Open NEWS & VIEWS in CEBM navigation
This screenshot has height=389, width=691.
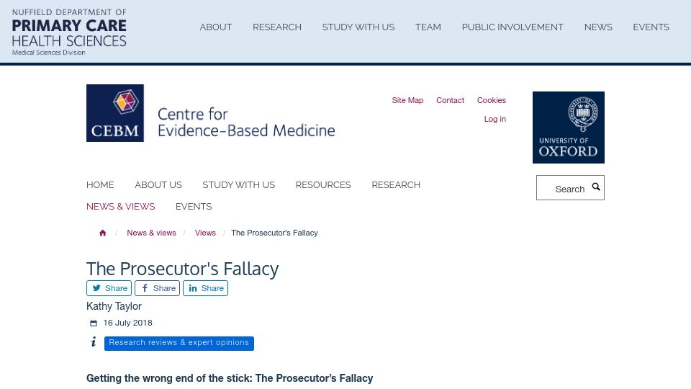tap(121, 207)
